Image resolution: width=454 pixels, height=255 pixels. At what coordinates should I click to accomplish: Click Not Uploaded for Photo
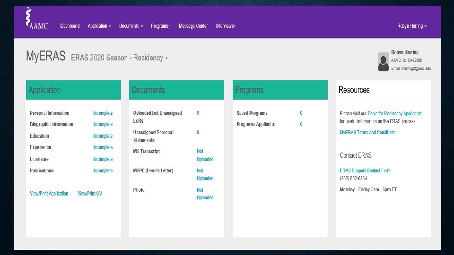click(x=205, y=194)
